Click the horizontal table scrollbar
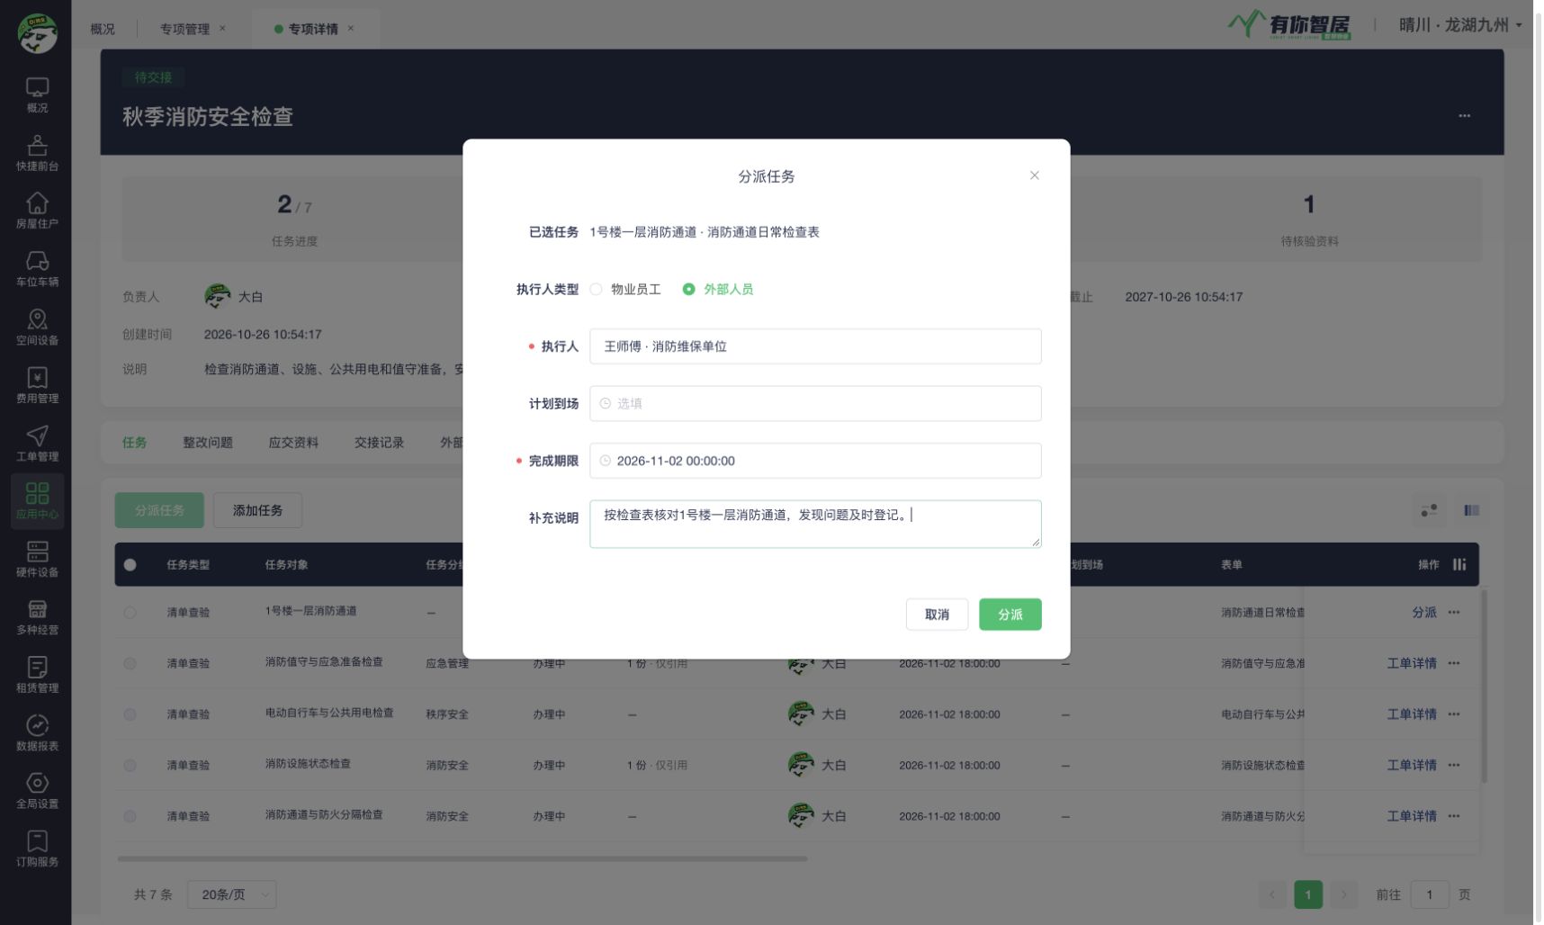The width and height of the screenshot is (1544, 925). click(x=462, y=858)
